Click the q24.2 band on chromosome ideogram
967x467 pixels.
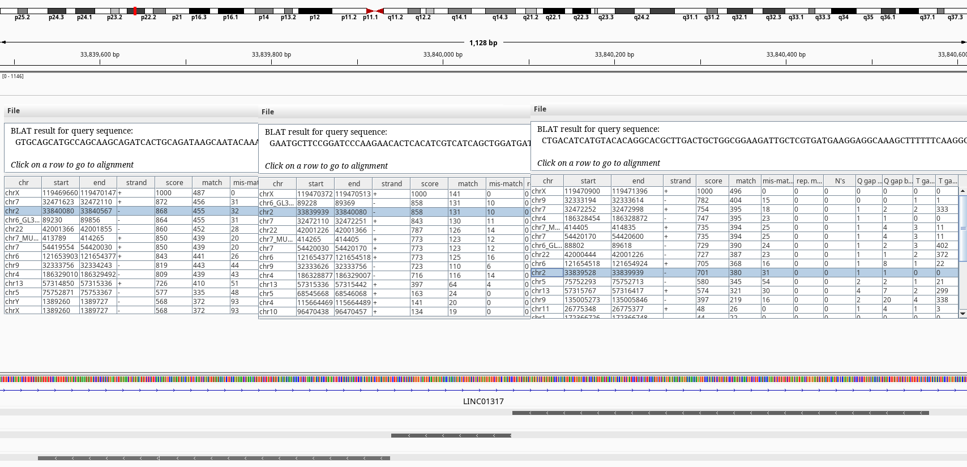(x=641, y=11)
